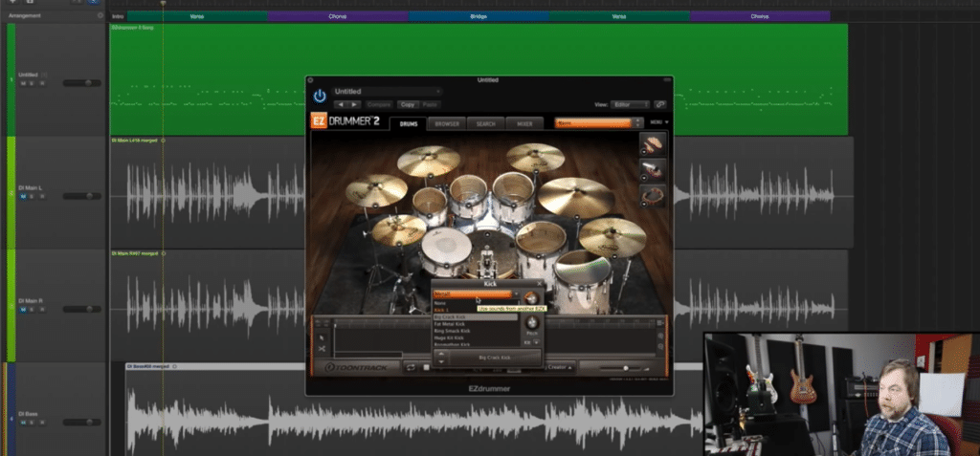980x456 pixels.
Task: Select the Intro arrangement marker
Action: click(x=118, y=16)
